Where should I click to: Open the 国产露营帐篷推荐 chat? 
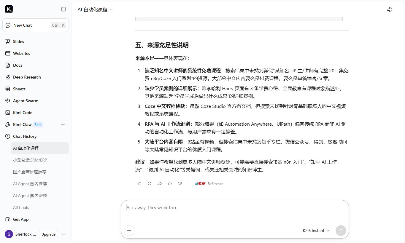[x=40, y=172]
